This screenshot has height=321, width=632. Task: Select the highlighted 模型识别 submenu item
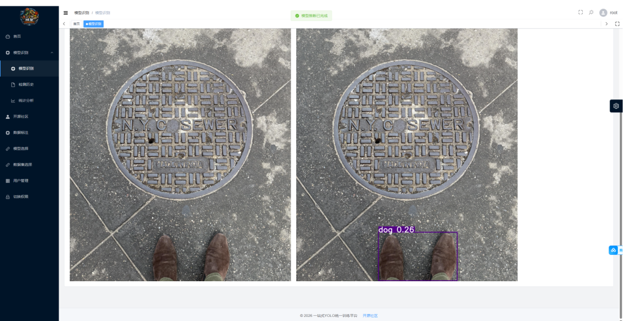pos(29,68)
